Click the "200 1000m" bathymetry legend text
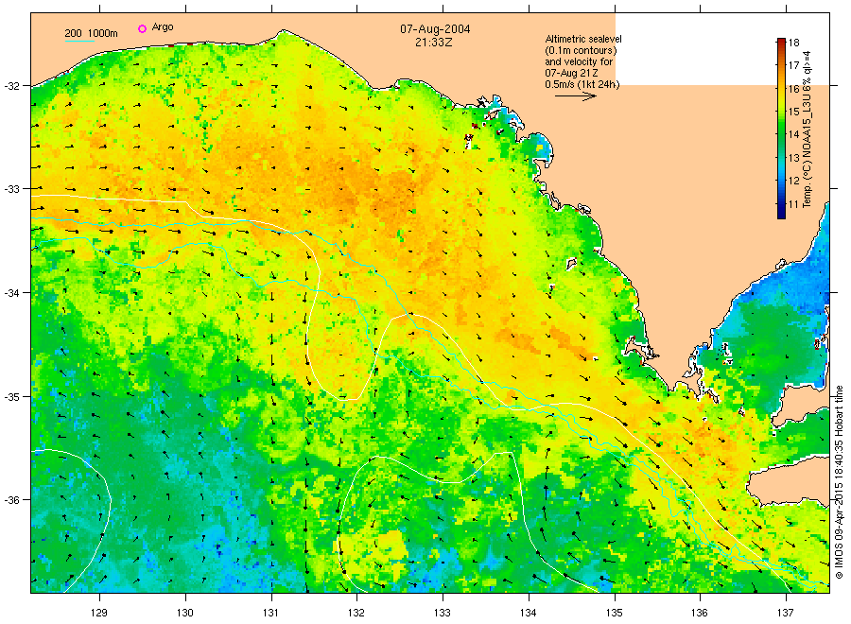 (91, 33)
